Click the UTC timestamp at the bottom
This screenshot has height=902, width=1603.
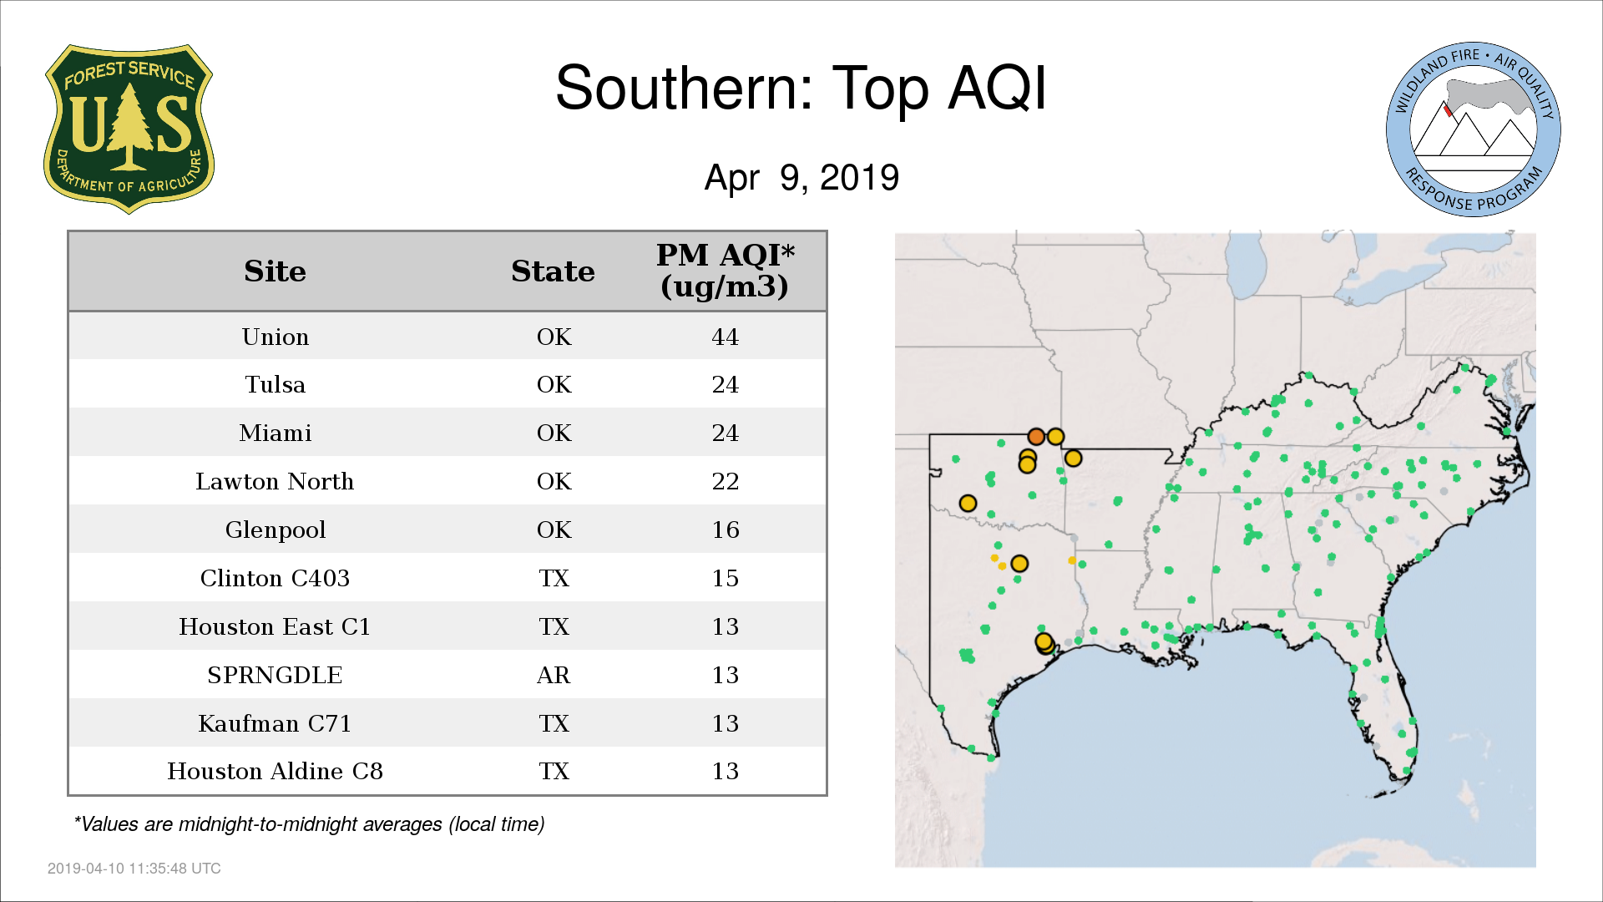pyautogui.click(x=134, y=869)
